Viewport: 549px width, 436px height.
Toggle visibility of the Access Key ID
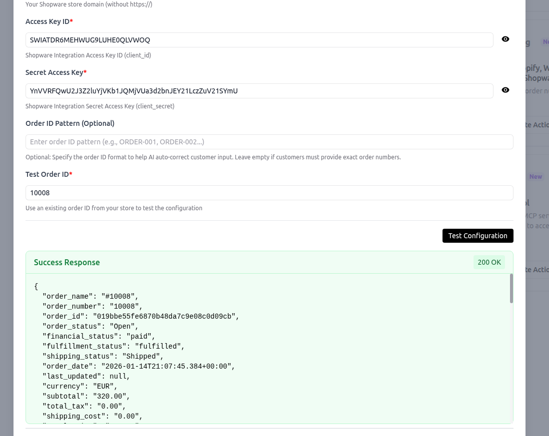(x=505, y=39)
